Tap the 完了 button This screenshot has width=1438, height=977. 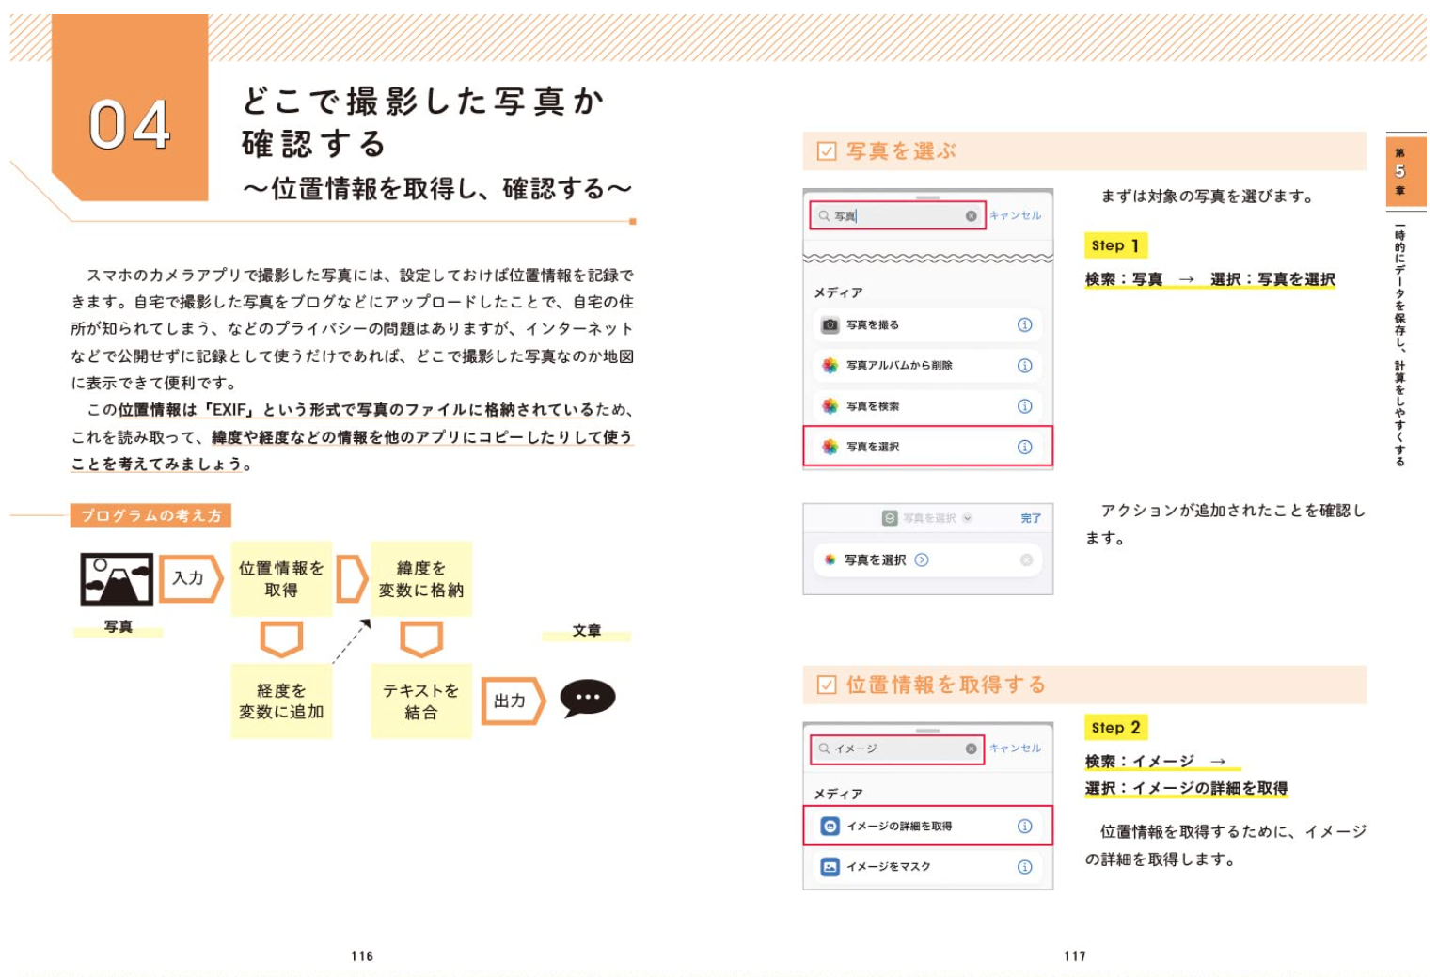click(x=1031, y=518)
